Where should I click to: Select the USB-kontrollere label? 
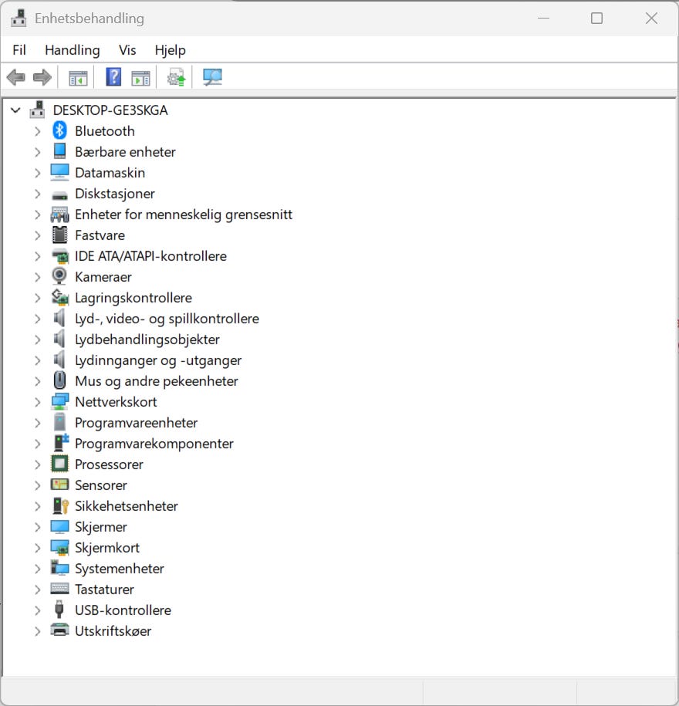pos(123,610)
